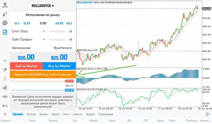This screenshot has height=124, width=212.
Task: Click the red 925.00 tick chart label
Action: (x=69, y=81)
